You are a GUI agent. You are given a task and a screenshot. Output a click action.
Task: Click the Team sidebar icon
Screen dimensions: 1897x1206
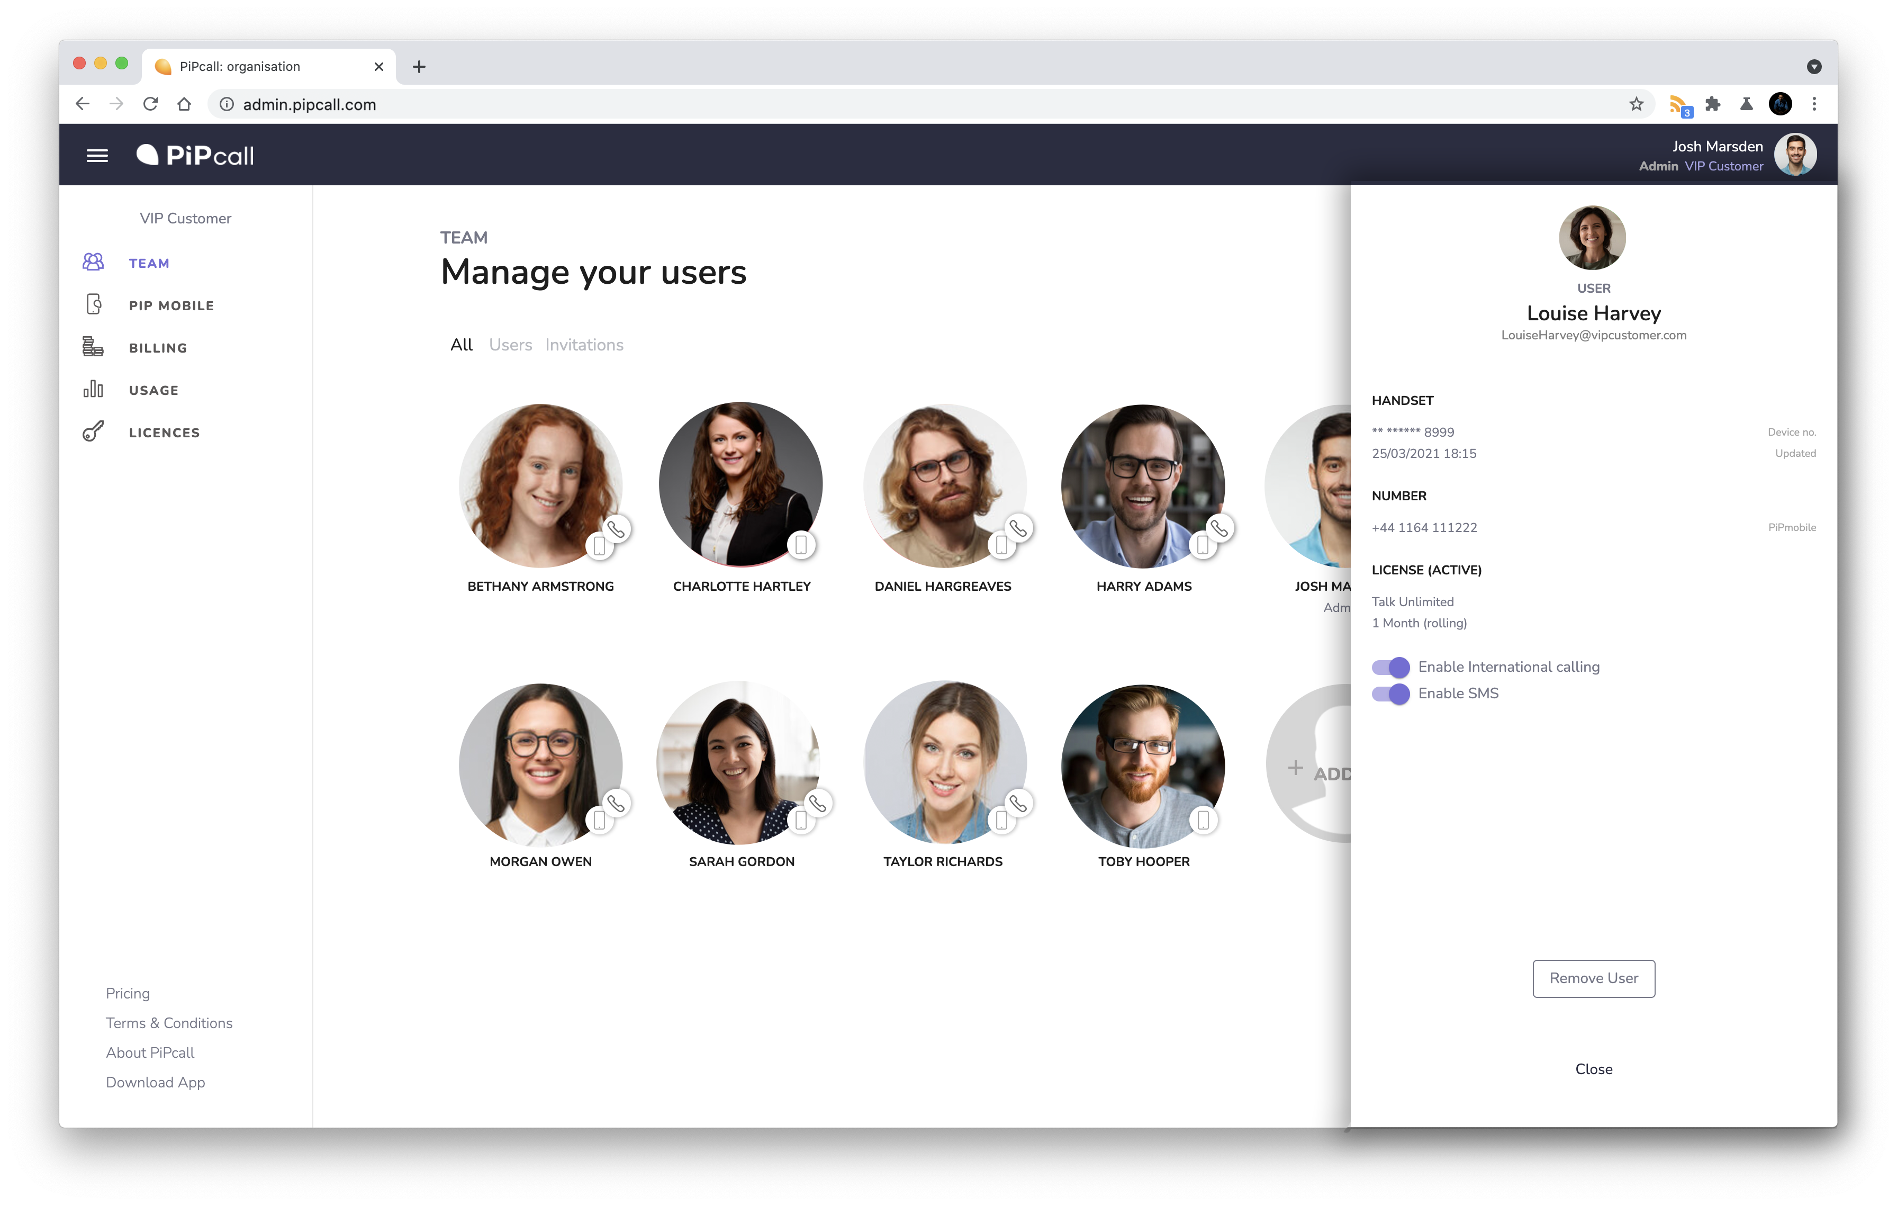tap(93, 262)
